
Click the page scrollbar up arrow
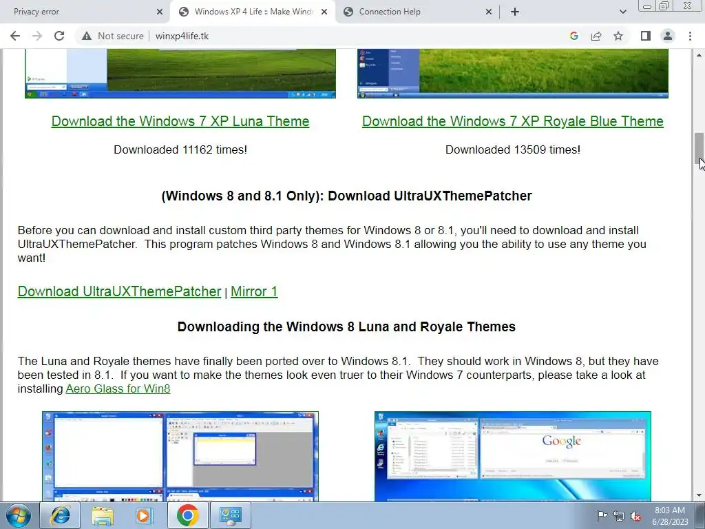click(x=699, y=55)
